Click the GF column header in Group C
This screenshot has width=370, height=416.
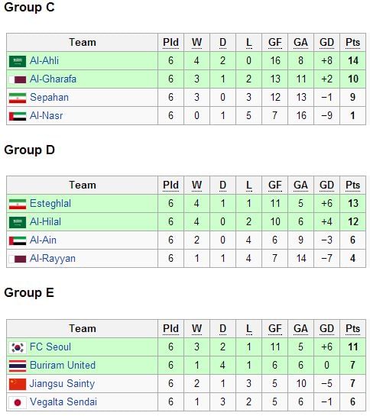275,43
